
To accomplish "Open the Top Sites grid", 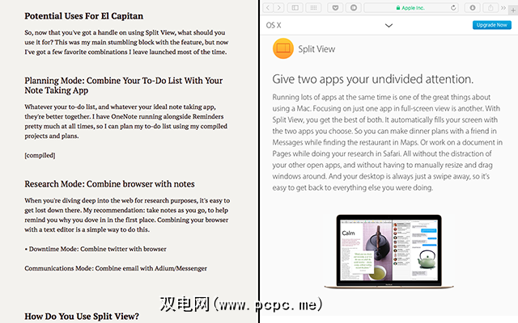I will coord(313,7).
